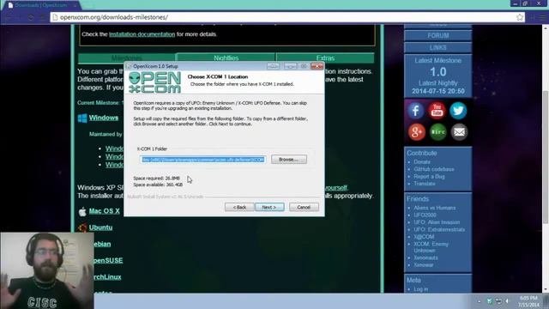Screen dimensions: 549x309
Task: Open the OpenSUSE download link
Action: click(x=108, y=260)
